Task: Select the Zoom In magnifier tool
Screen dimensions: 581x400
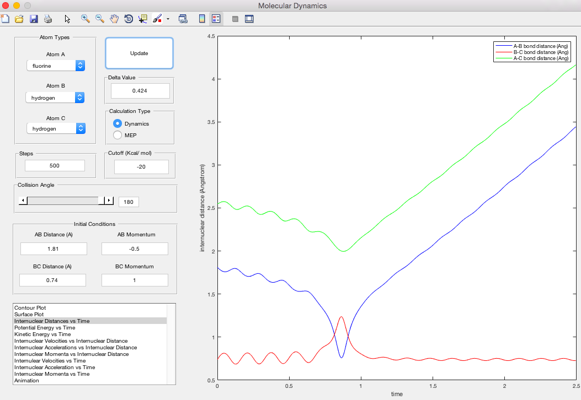Action: pos(86,19)
